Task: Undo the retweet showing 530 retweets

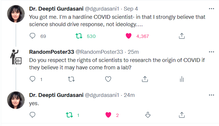Action: pos(78,36)
